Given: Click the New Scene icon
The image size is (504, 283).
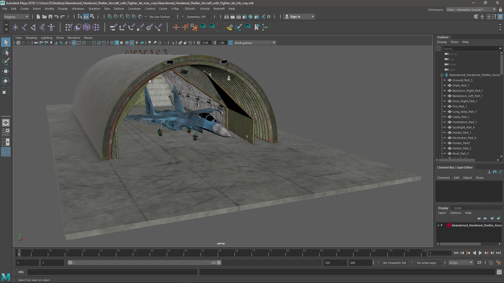Looking at the screenshot, I should click(38, 17).
